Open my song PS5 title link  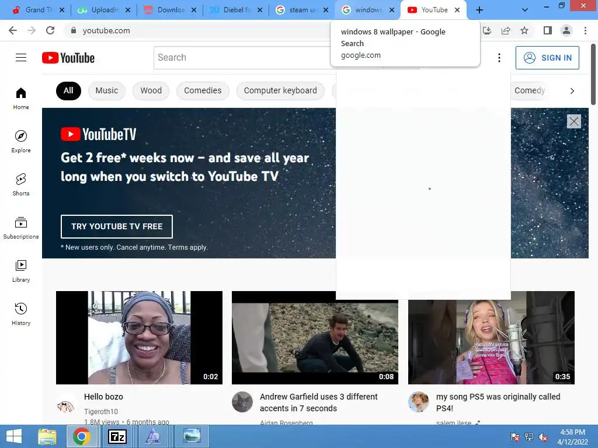click(x=498, y=402)
